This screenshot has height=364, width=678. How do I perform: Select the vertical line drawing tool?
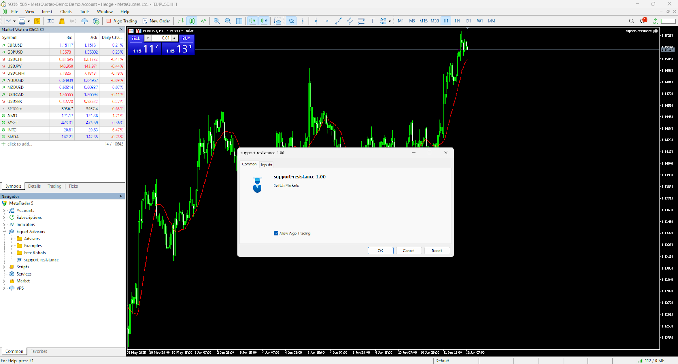click(x=316, y=21)
